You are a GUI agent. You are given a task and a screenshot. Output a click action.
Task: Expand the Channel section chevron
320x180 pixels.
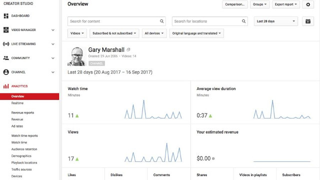pyautogui.click(x=53, y=72)
